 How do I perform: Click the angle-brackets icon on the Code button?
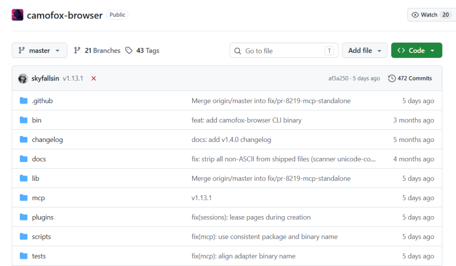(x=401, y=50)
